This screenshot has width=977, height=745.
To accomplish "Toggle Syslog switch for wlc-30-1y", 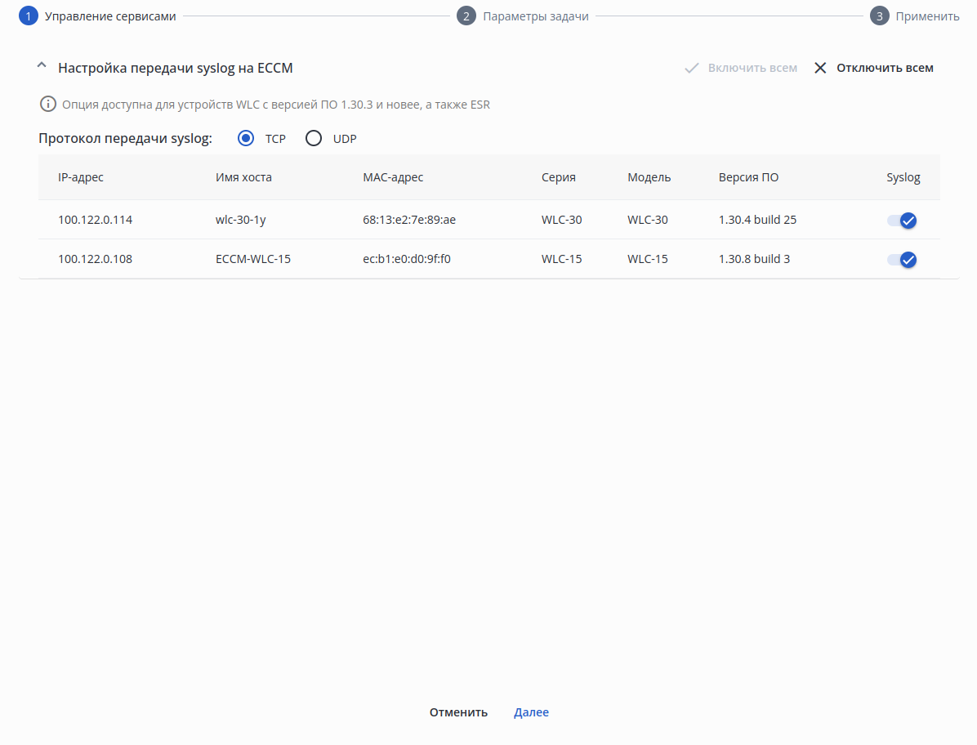I will coord(902,220).
